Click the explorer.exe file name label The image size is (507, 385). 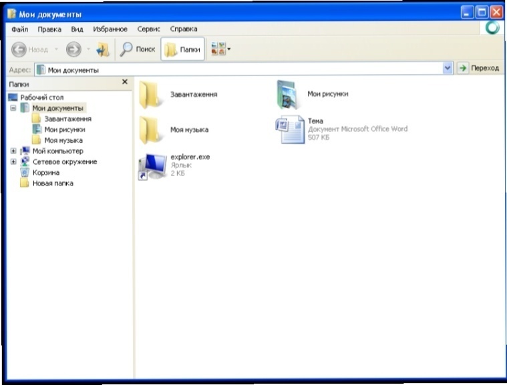[x=190, y=157]
